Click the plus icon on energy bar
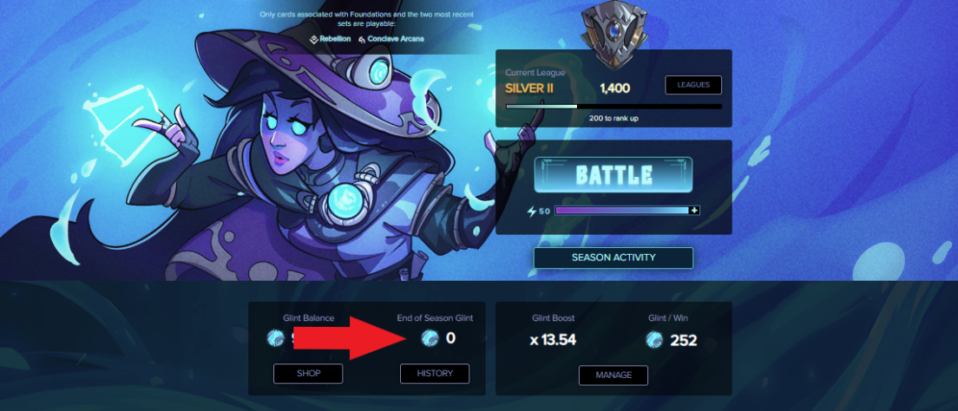This screenshot has height=411, width=958. pyautogui.click(x=693, y=211)
